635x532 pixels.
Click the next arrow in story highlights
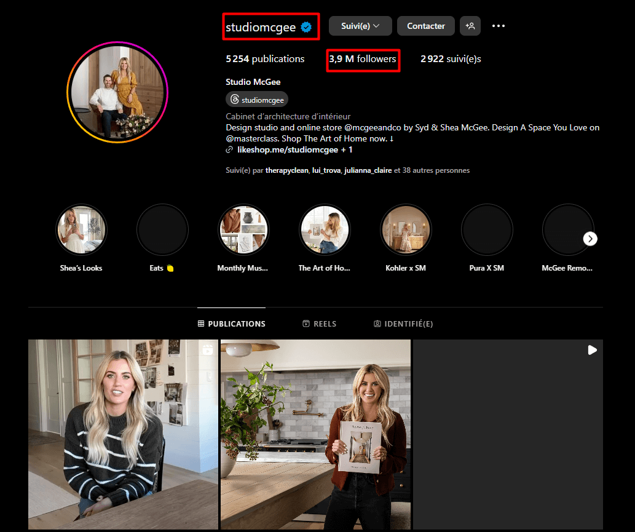590,239
